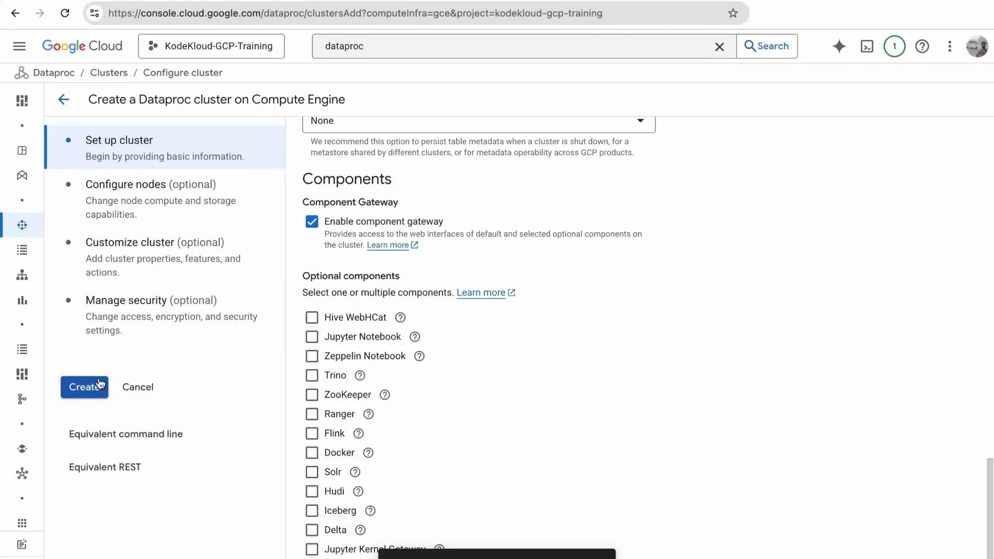The height and width of the screenshot is (559, 994).
Task: Open Equivalent REST
Action: (105, 467)
